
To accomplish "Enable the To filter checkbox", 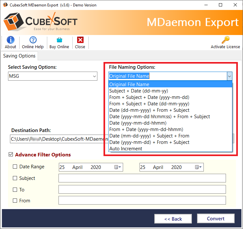I will tap(15, 190).
